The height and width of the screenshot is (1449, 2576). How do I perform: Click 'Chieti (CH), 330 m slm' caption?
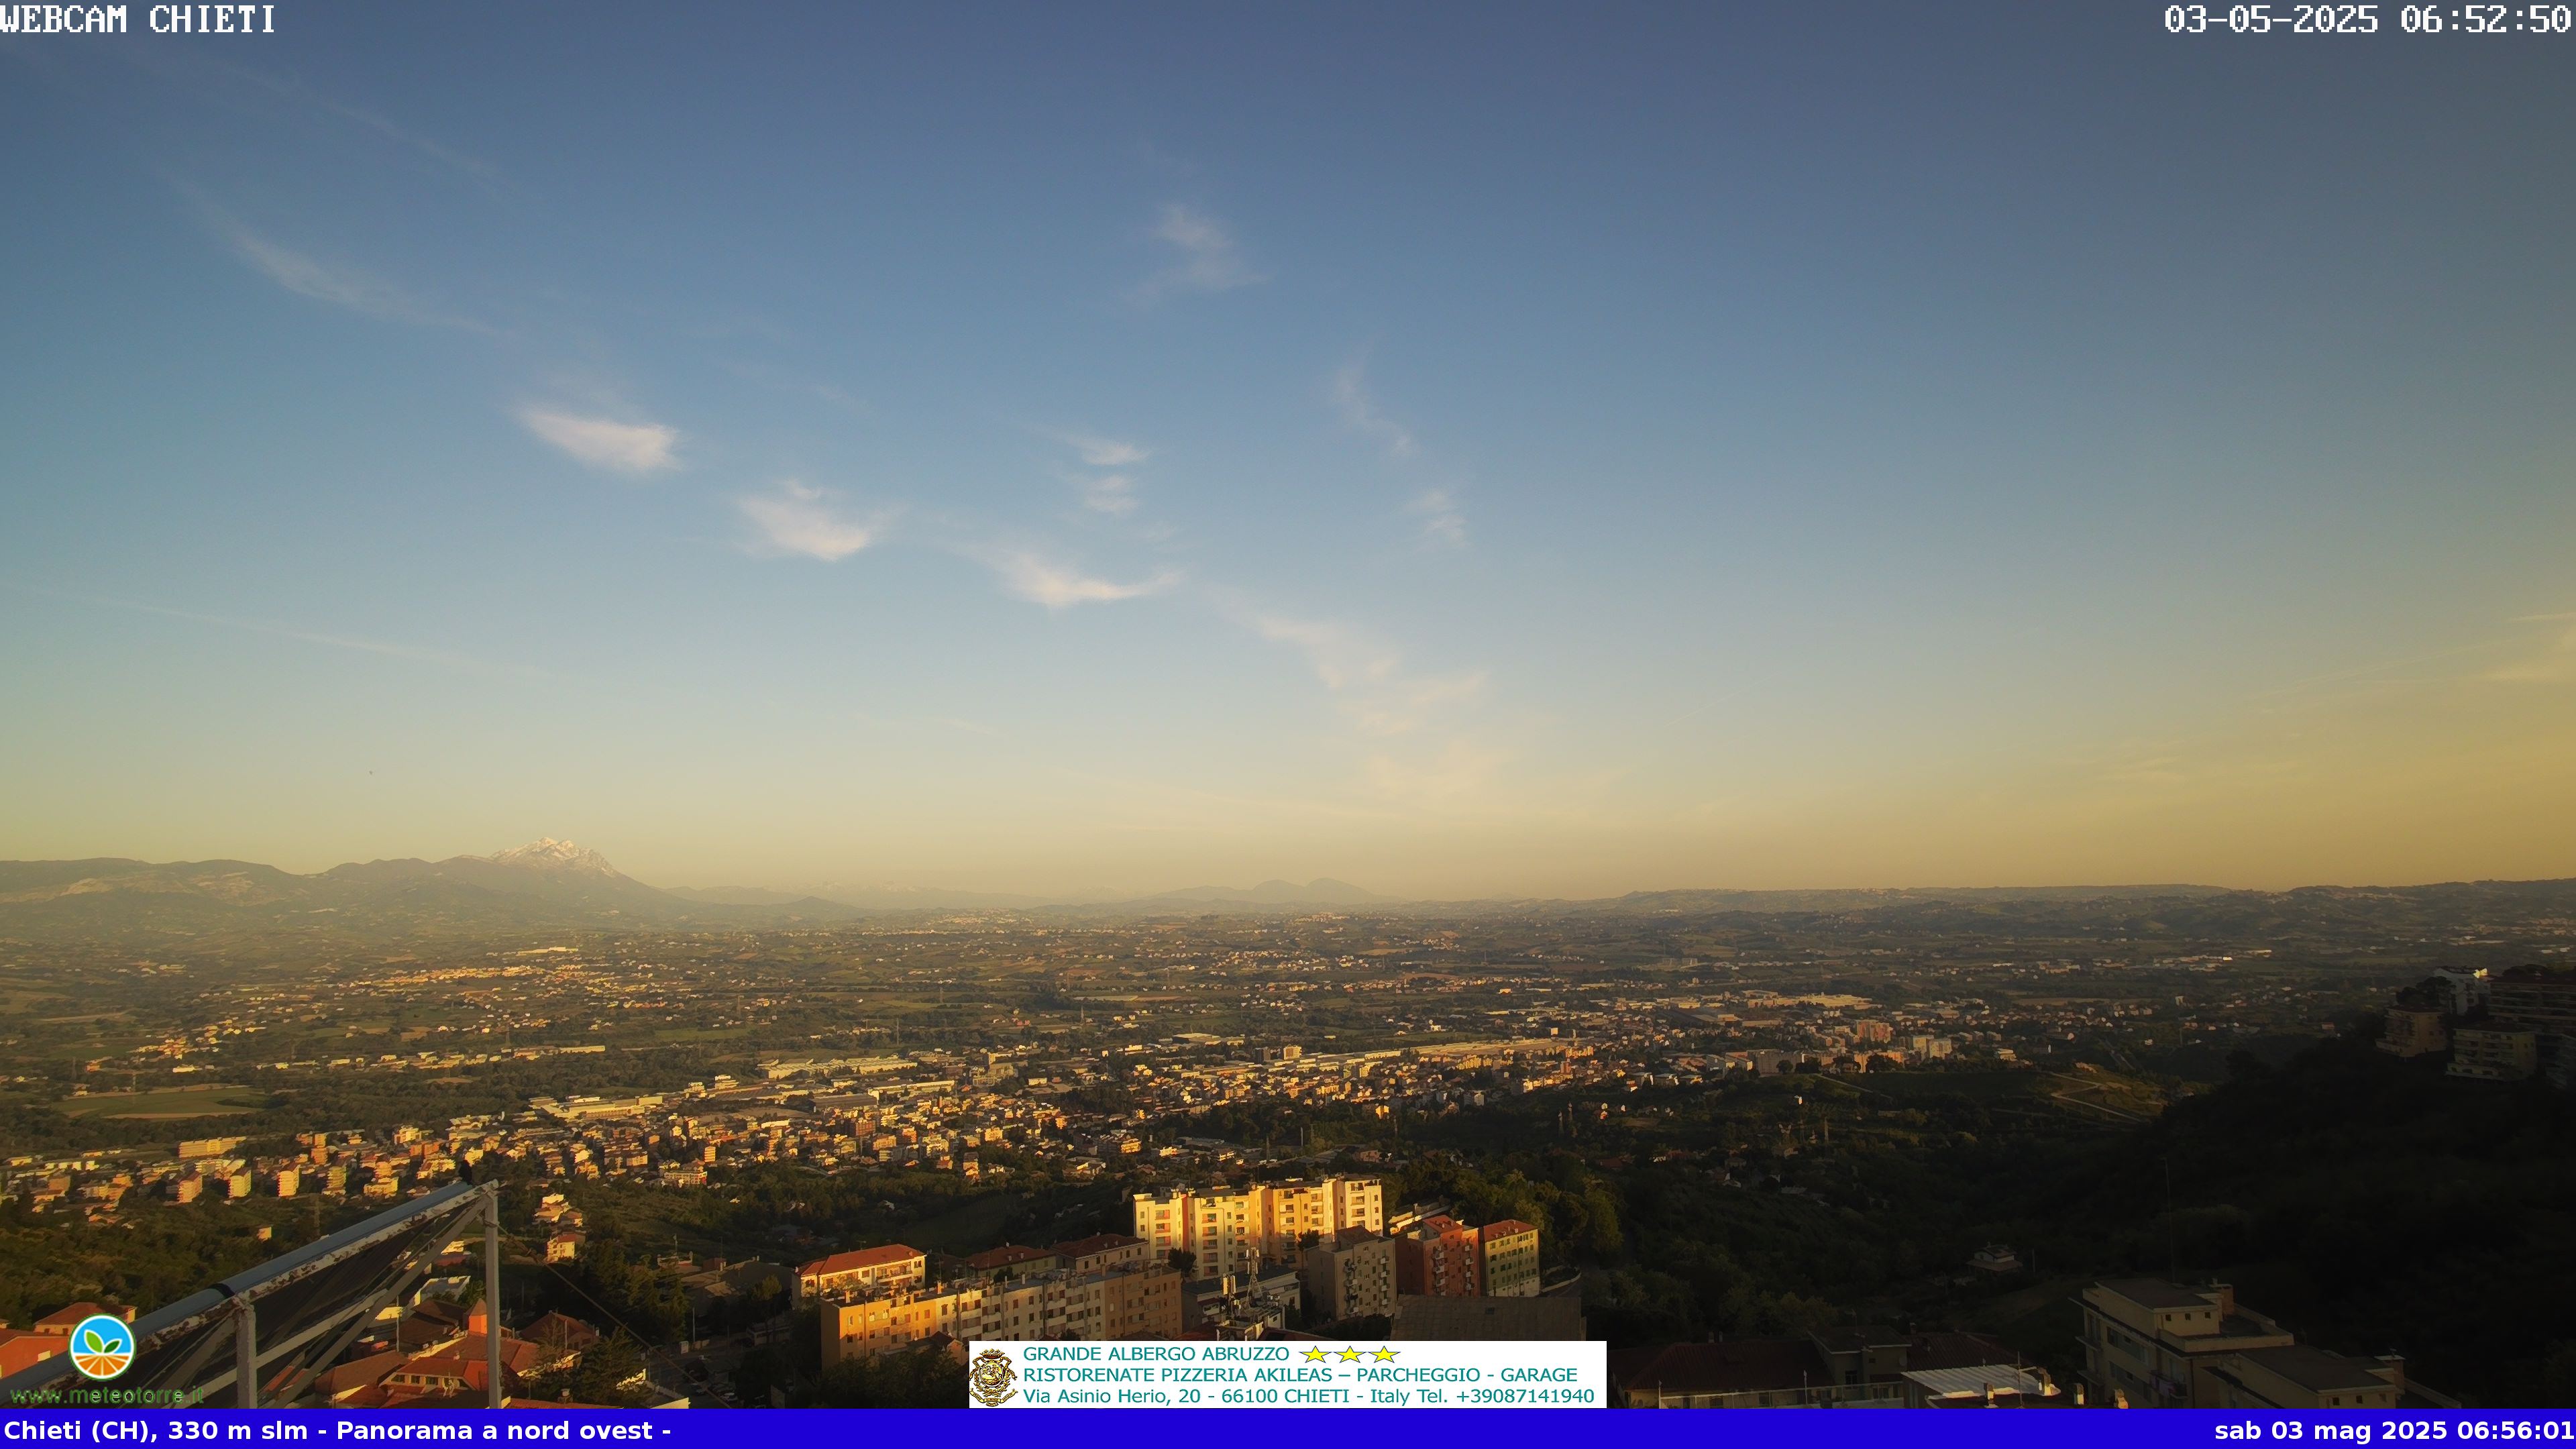(x=156, y=1431)
